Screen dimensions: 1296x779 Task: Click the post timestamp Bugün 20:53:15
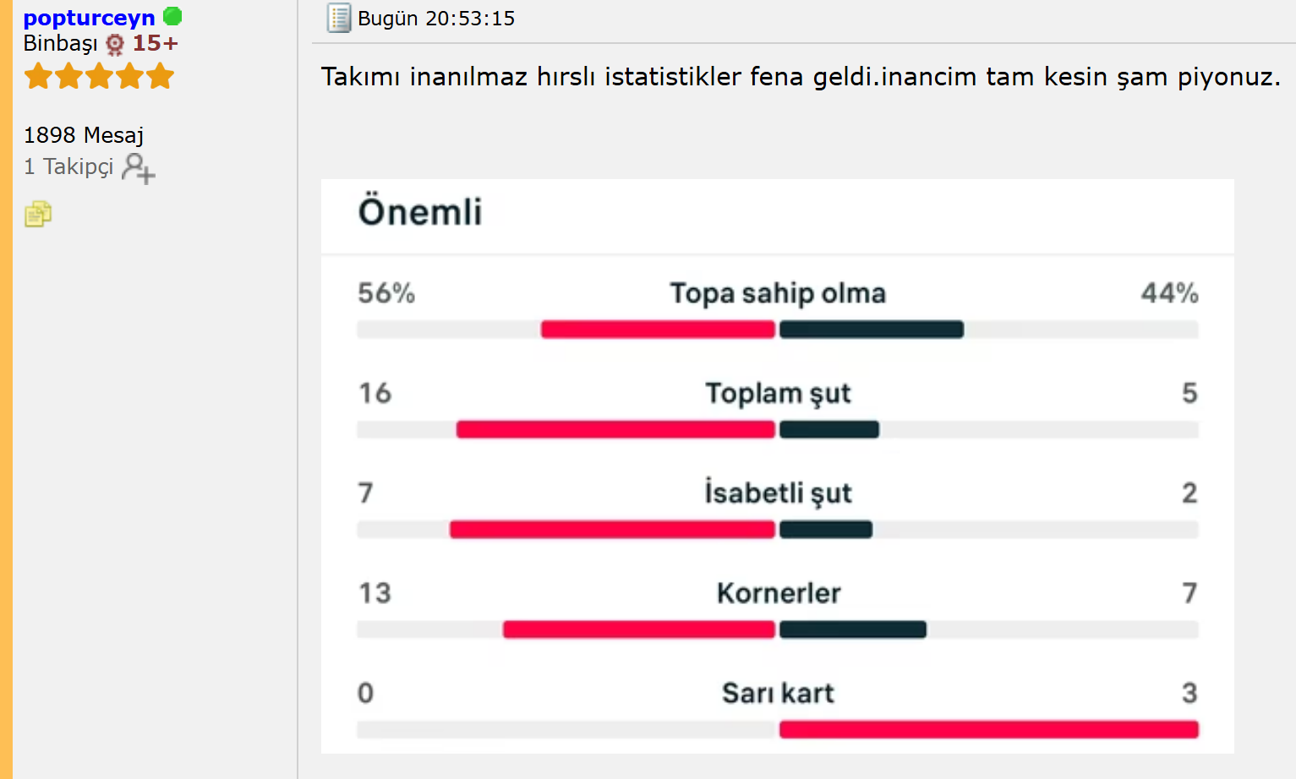click(x=436, y=19)
